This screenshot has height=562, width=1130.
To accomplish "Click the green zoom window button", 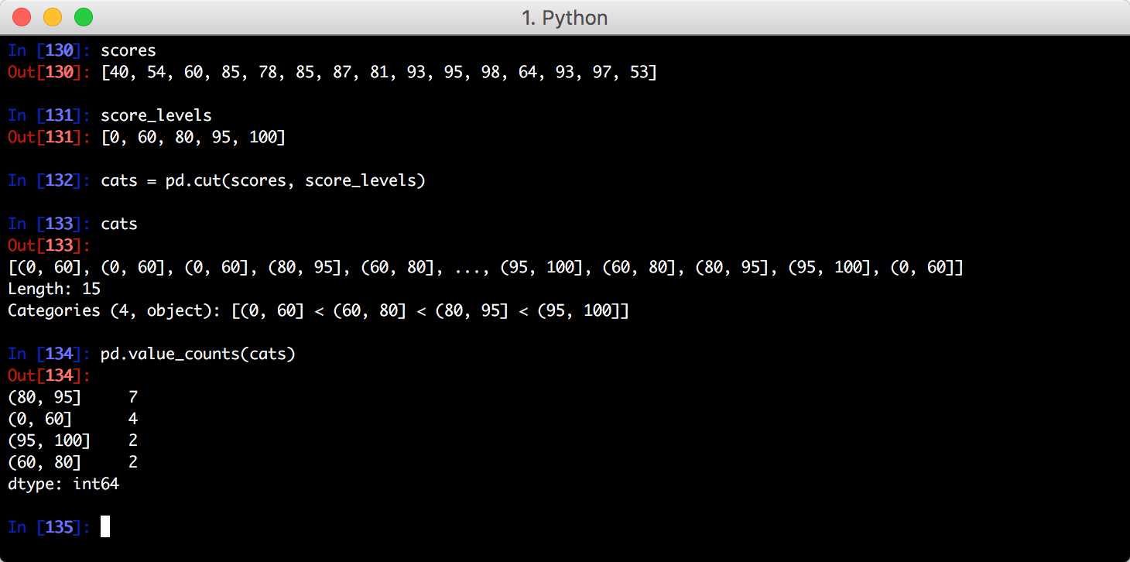I will (x=83, y=17).
